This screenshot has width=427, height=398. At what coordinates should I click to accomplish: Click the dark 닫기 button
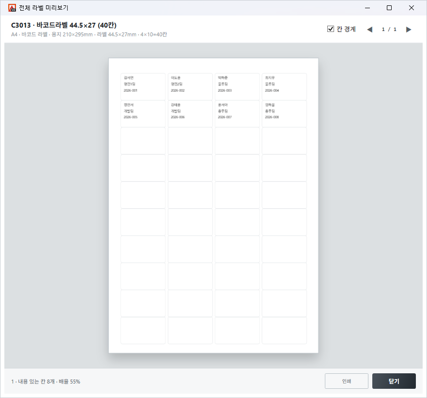point(394,381)
